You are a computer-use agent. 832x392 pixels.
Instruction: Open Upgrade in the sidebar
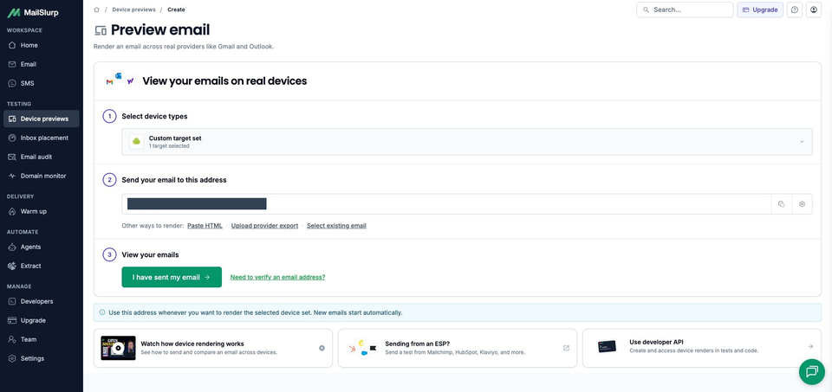pyautogui.click(x=42, y=320)
